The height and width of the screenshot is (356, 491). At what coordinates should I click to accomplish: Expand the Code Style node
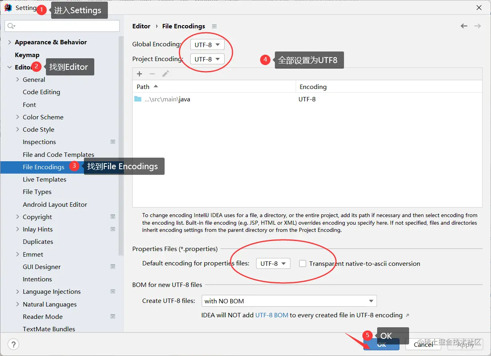point(18,129)
